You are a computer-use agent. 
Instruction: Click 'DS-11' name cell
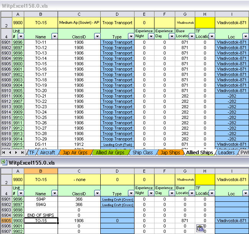point(41,144)
